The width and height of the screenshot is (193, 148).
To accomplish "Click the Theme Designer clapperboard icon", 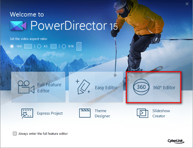I will coord(85,113).
